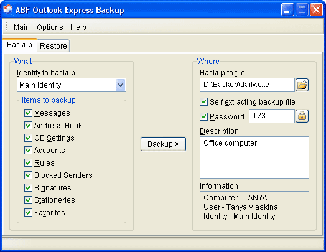
Task: Uncheck the Messages checkbox
Action: click(x=28, y=113)
